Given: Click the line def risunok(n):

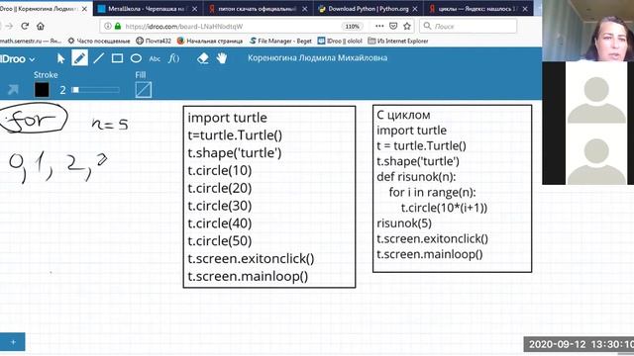Looking at the screenshot, I should (416, 177).
